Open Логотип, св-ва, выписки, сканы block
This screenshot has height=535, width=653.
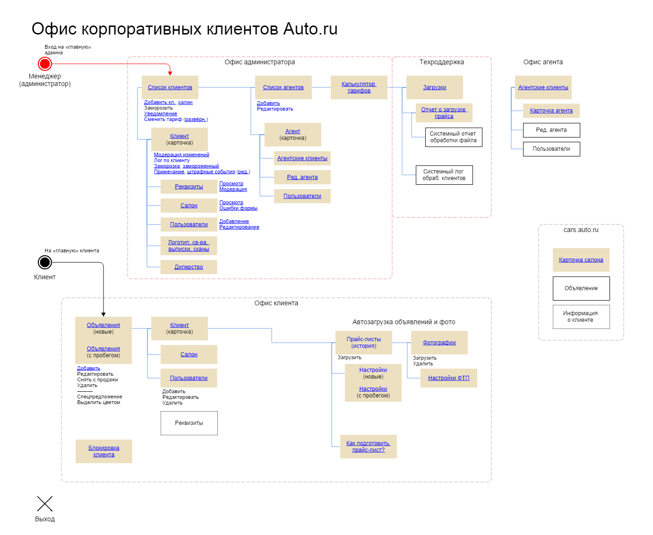coord(189,246)
